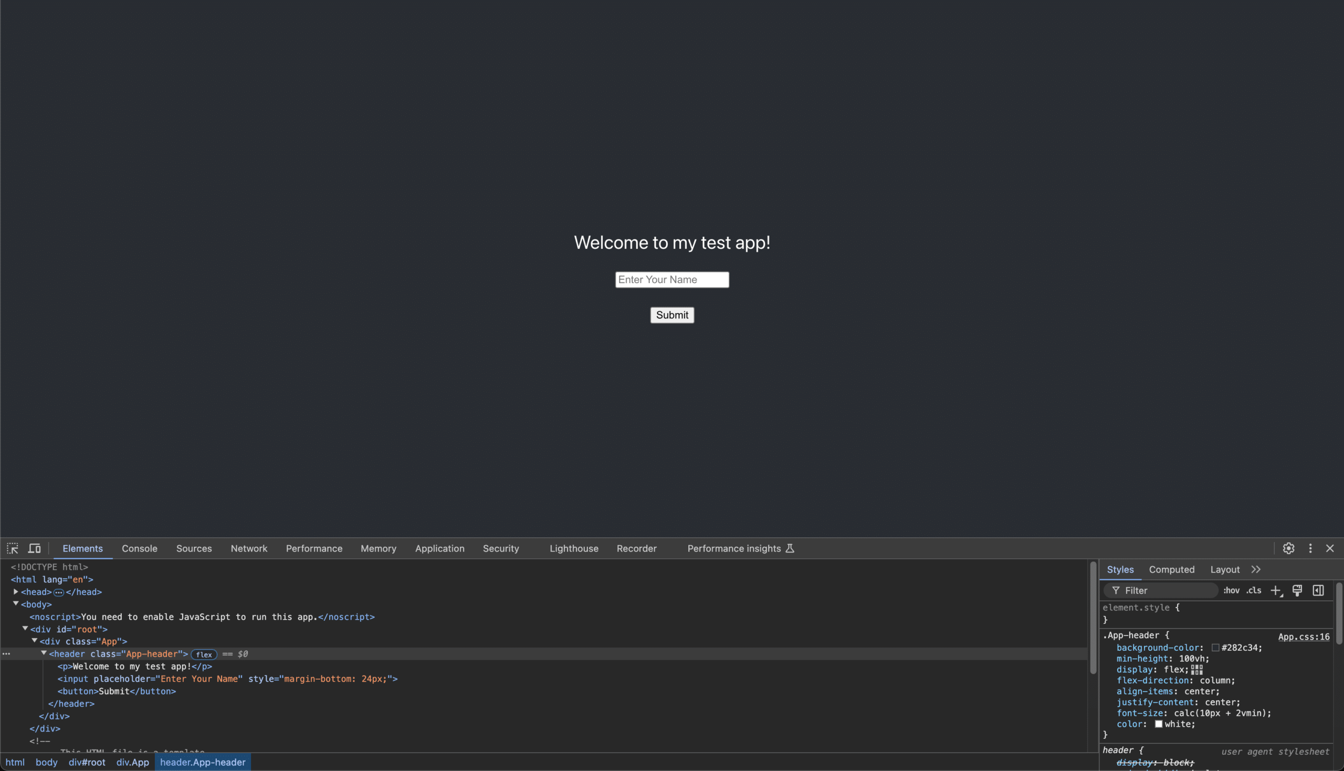Toggle the device toolbar

click(x=34, y=548)
